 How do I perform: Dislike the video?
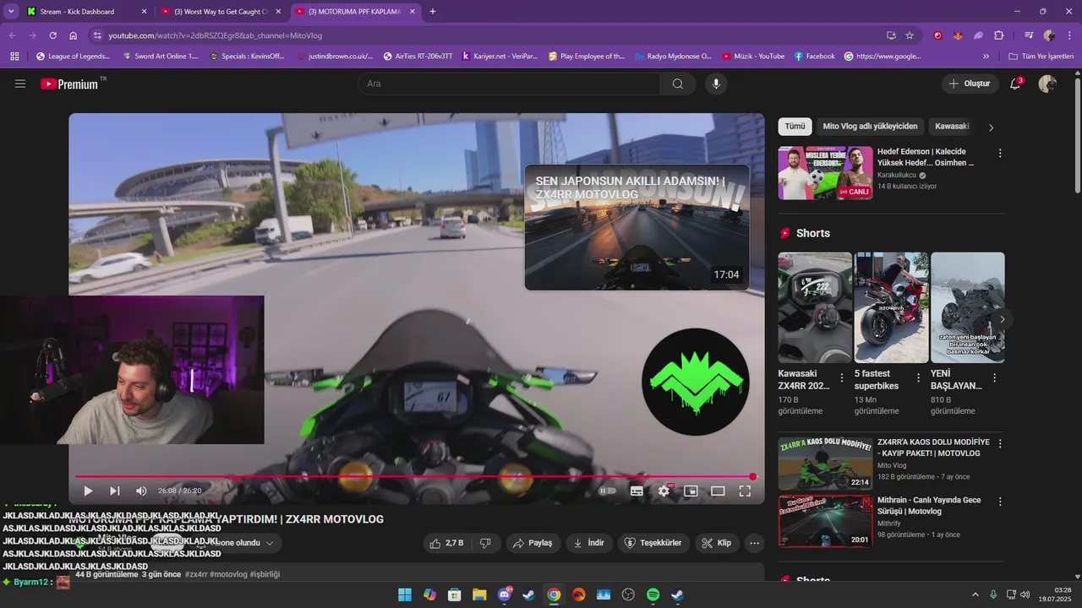(485, 543)
